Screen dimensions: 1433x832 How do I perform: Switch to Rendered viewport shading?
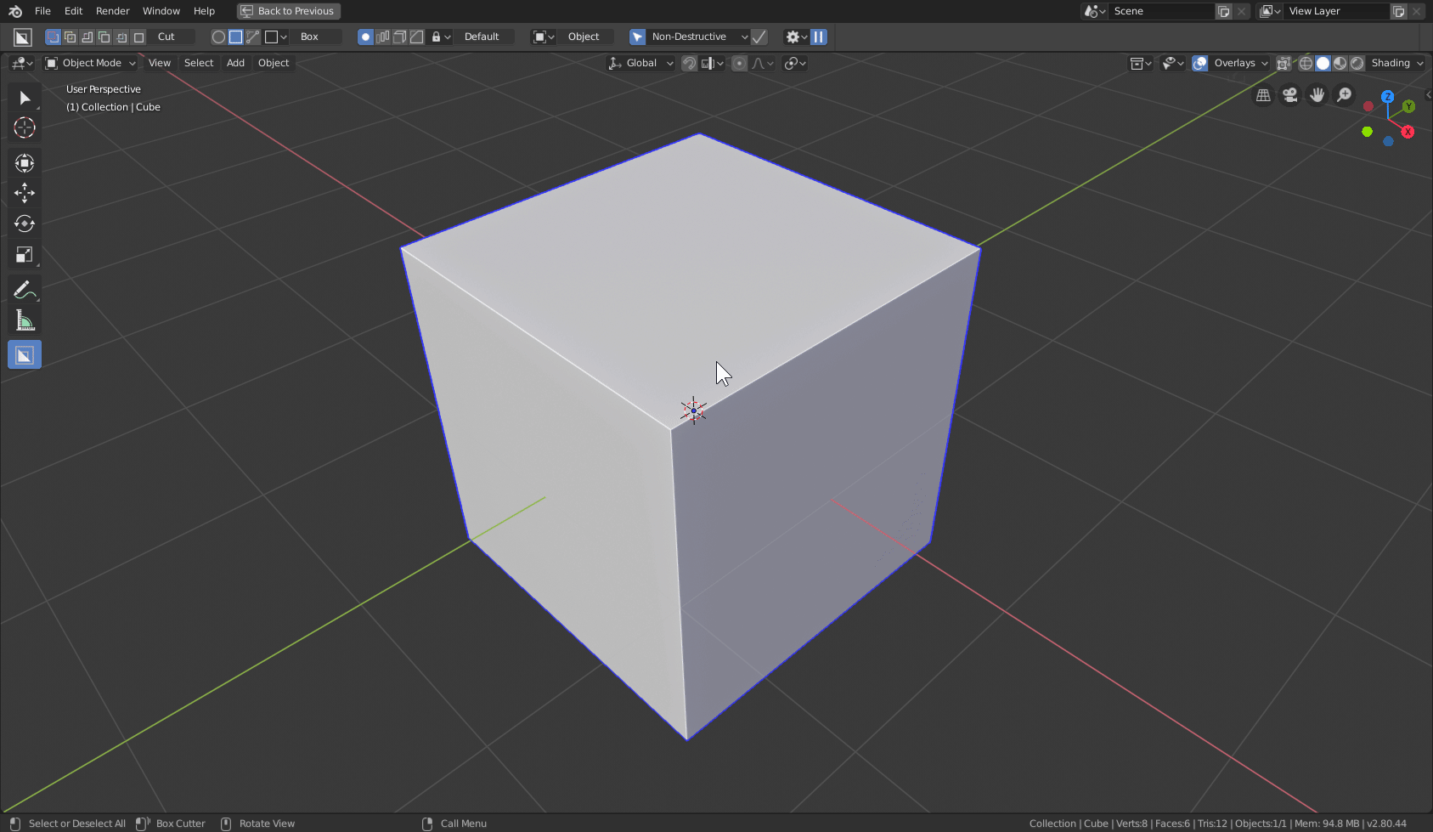click(x=1357, y=63)
